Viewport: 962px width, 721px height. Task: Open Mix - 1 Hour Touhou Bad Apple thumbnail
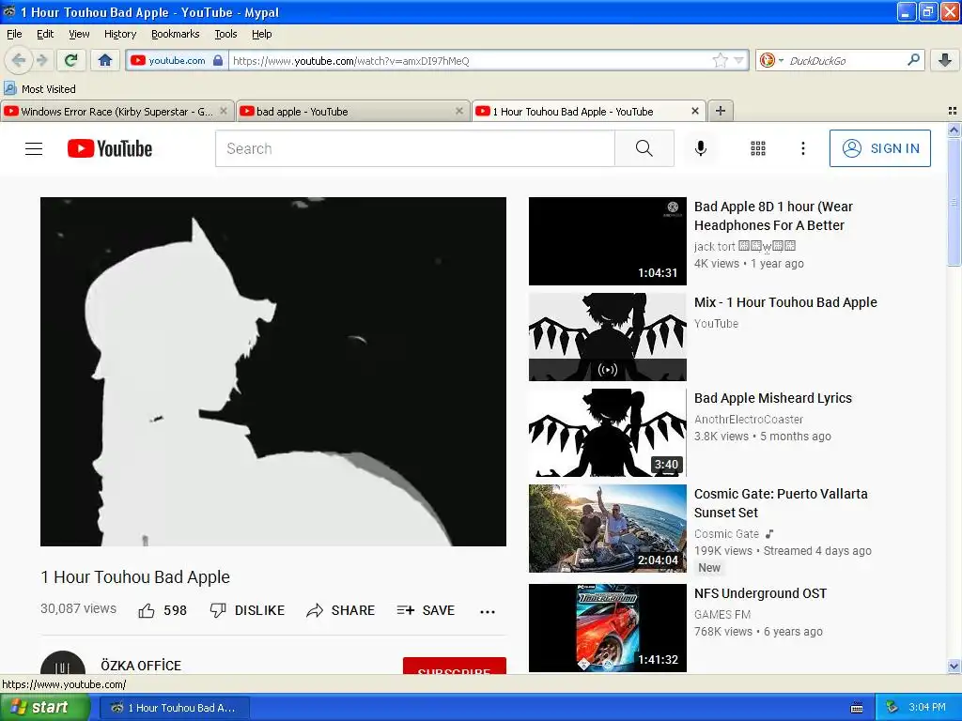608,337
